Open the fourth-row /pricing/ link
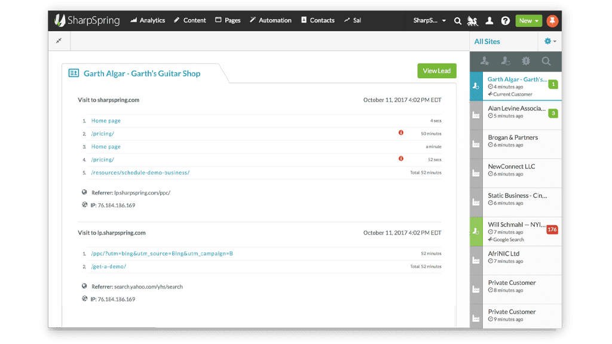Image resolution: width=612 pixels, height=344 pixels. coord(103,159)
